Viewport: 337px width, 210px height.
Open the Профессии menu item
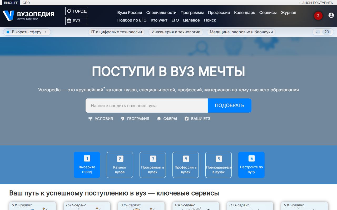[x=219, y=13]
